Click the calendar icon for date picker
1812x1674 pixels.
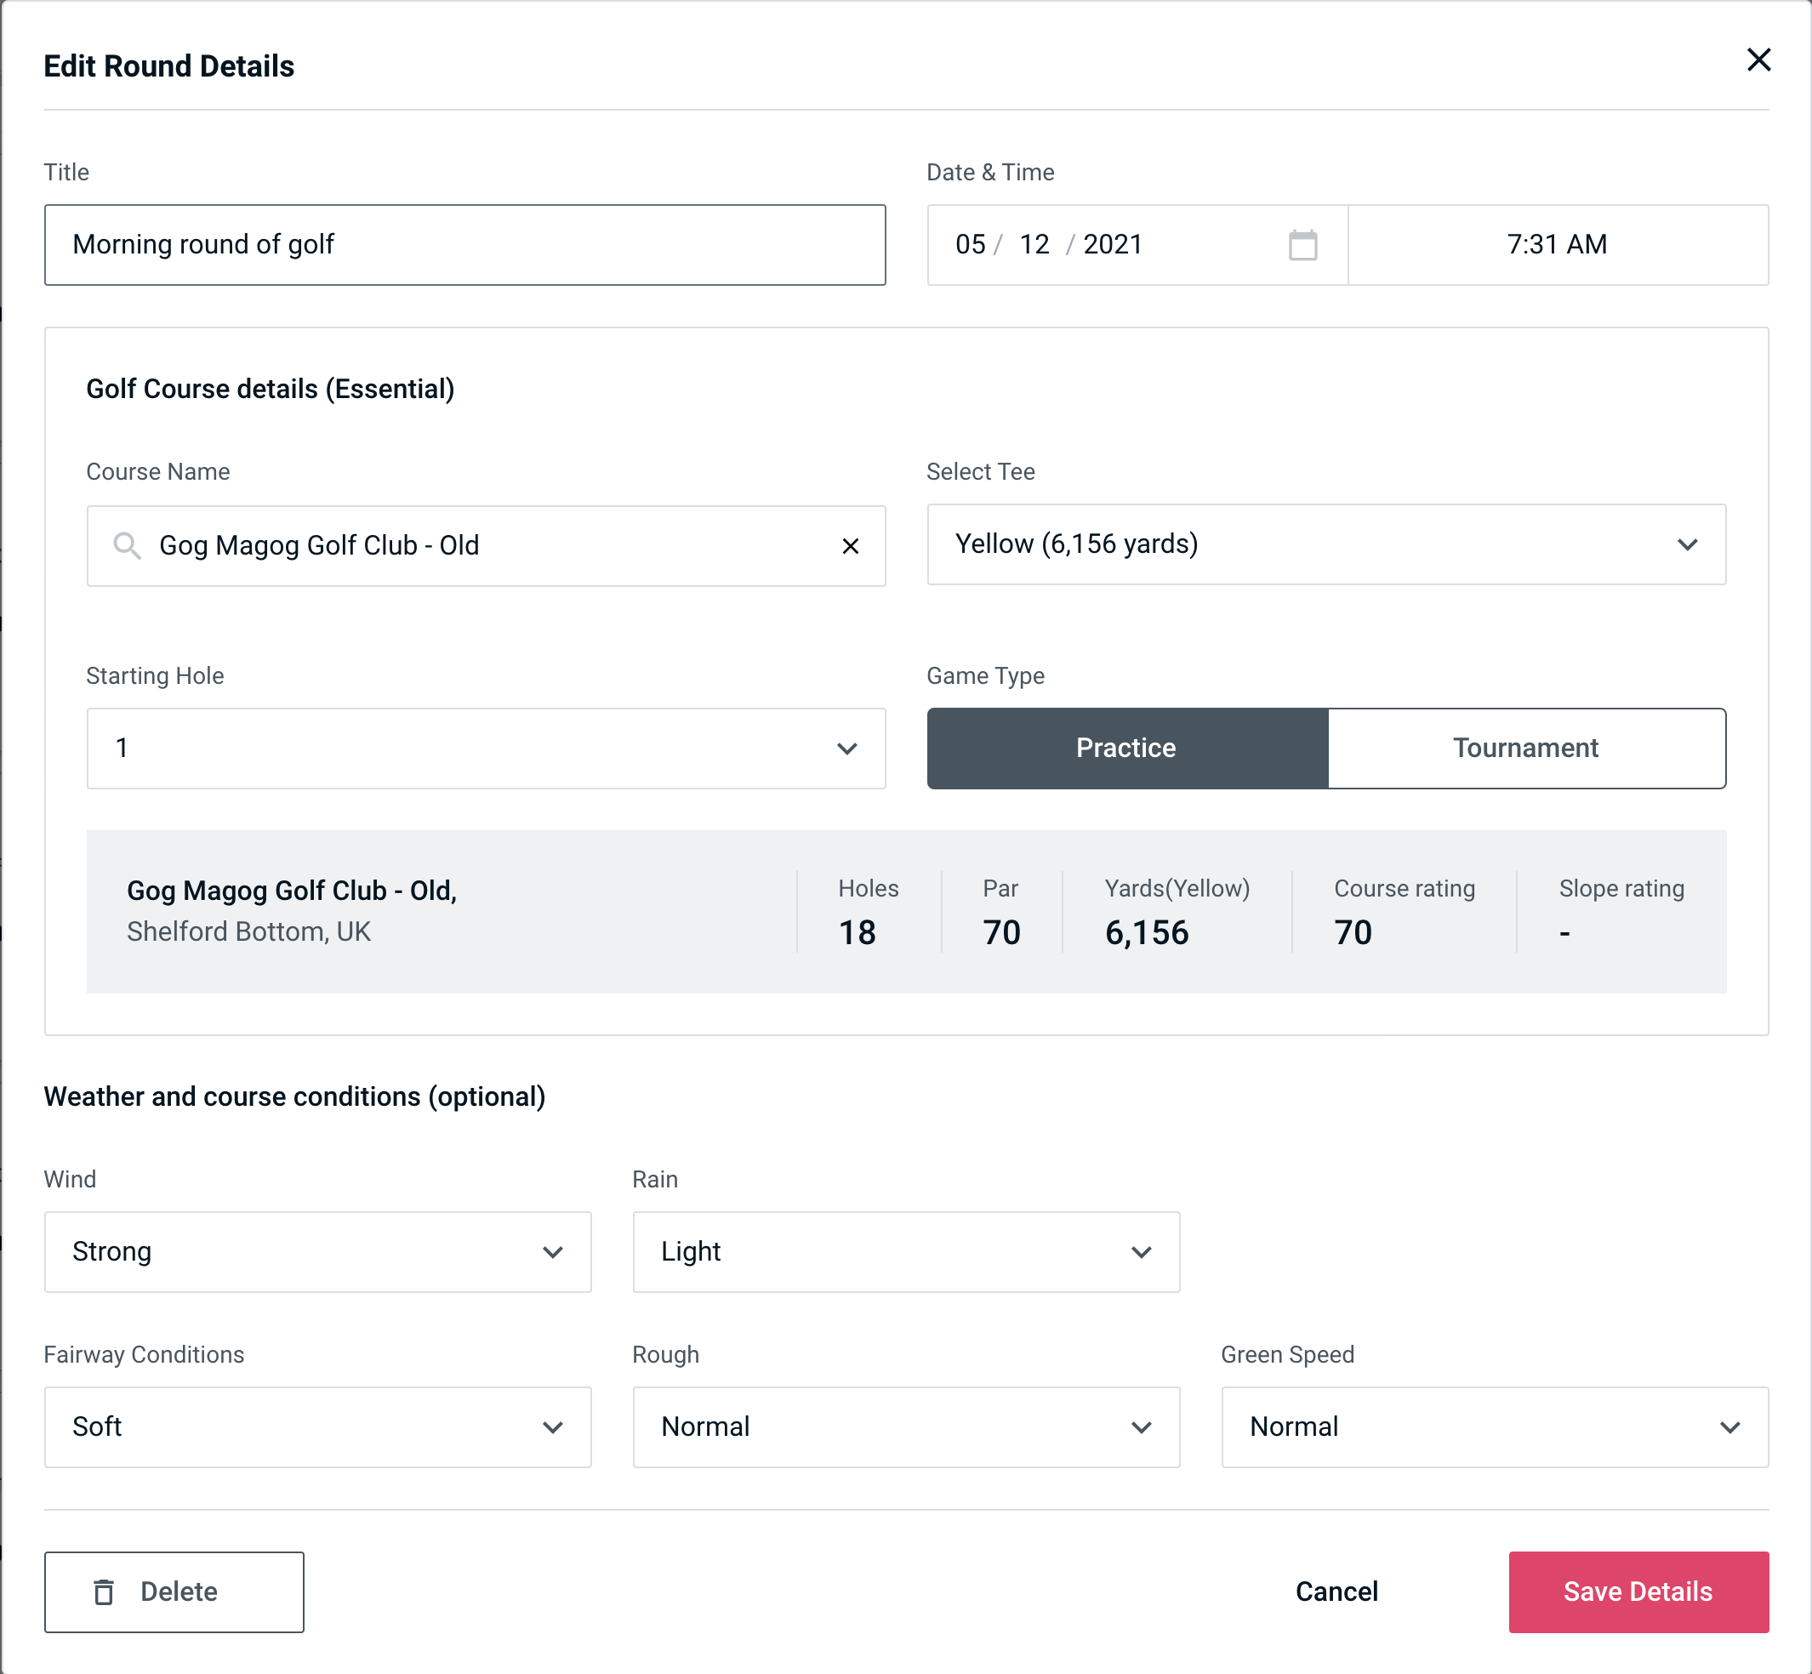(x=1304, y=243)
